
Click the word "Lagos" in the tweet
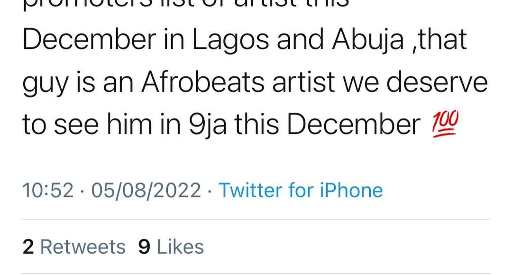coord(231,41)
